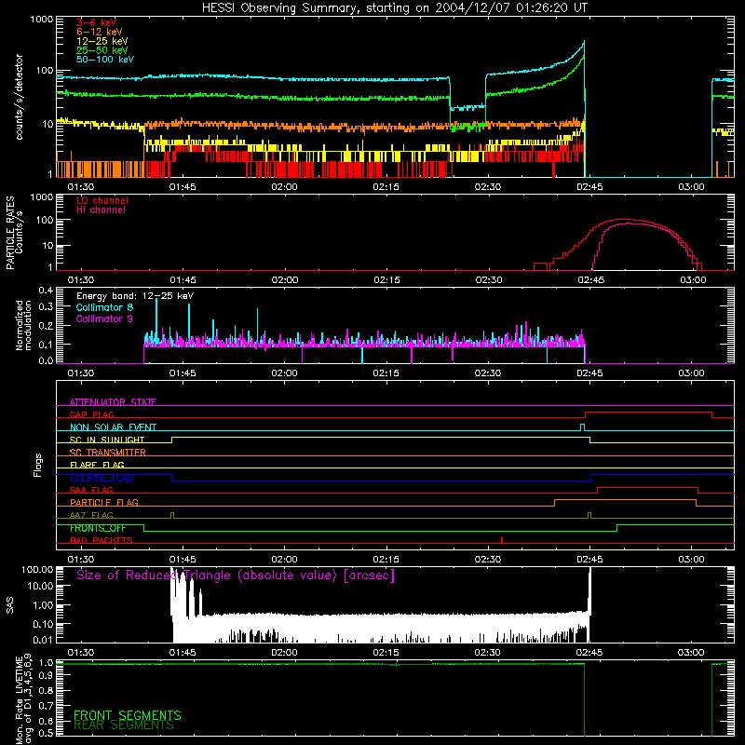745x745 pixels.
Task: Click the ATTENUATOR_STATE flag label
Action: pyautogui.click(x=113, y=402)
